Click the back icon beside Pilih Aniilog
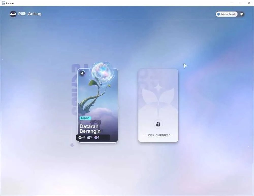Screen dimensions: 254x196 tap(13, 14)
